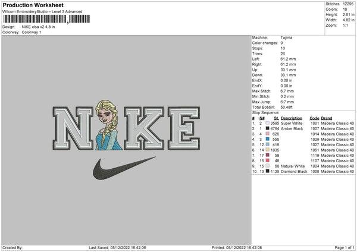Screen dimensions: 357x252
Task: Click the maroon swatch for code 1119
Action: pyautogui.click(x=268, y=155)
